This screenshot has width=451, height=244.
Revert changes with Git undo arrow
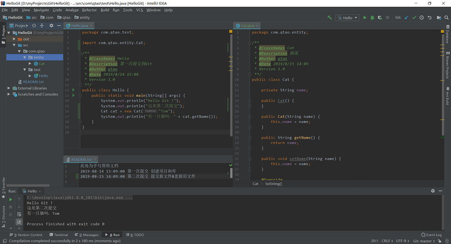[x=429, y=18]
